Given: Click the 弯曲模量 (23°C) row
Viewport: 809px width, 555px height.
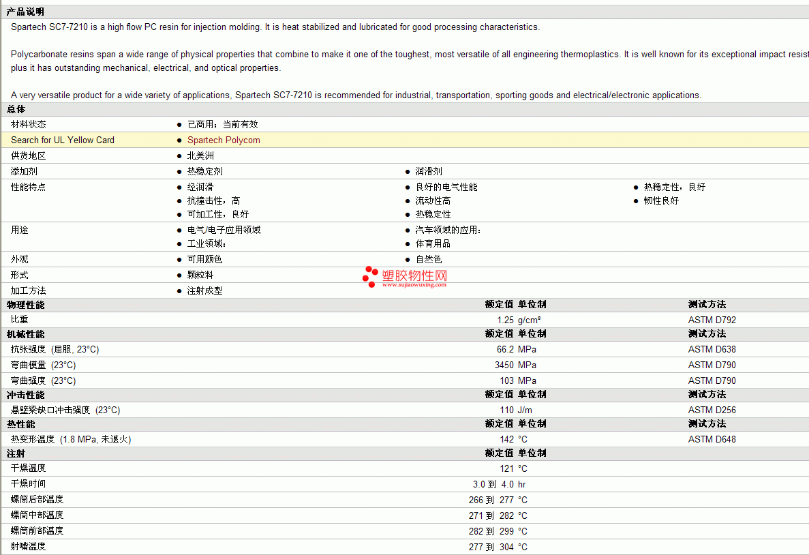Looking at the screenshot, I should 44,365.
